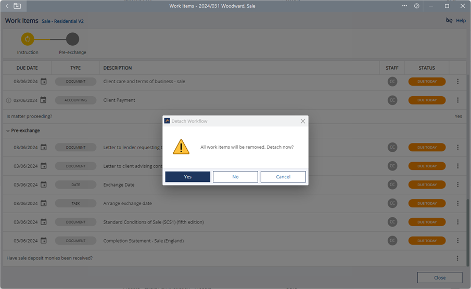Viewport: 471px width, 289px height.
Task: Click the staff avatar on Arrange exchange date row
Action: [392, 203]
